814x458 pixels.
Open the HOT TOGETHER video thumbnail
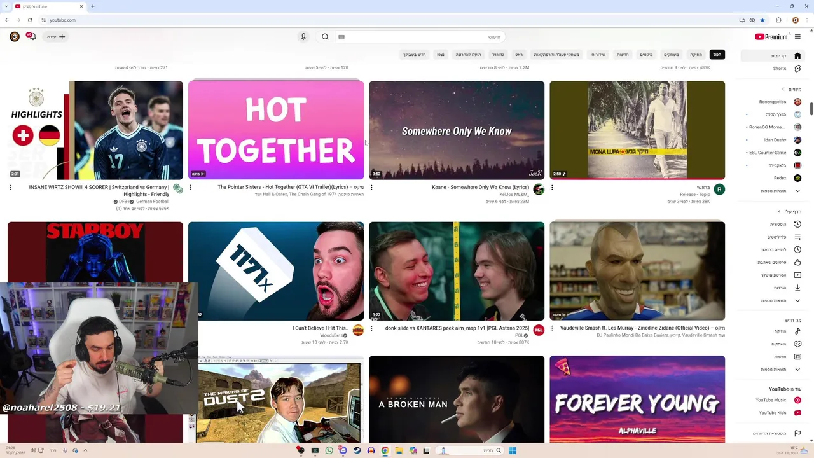[276, 130]
